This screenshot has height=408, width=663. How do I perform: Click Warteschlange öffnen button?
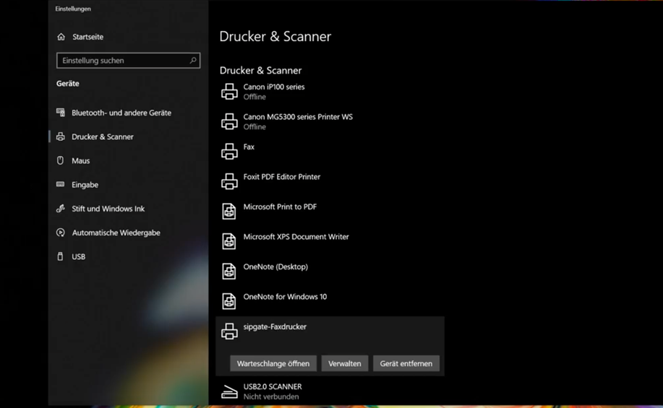click(x=273, y=363)
